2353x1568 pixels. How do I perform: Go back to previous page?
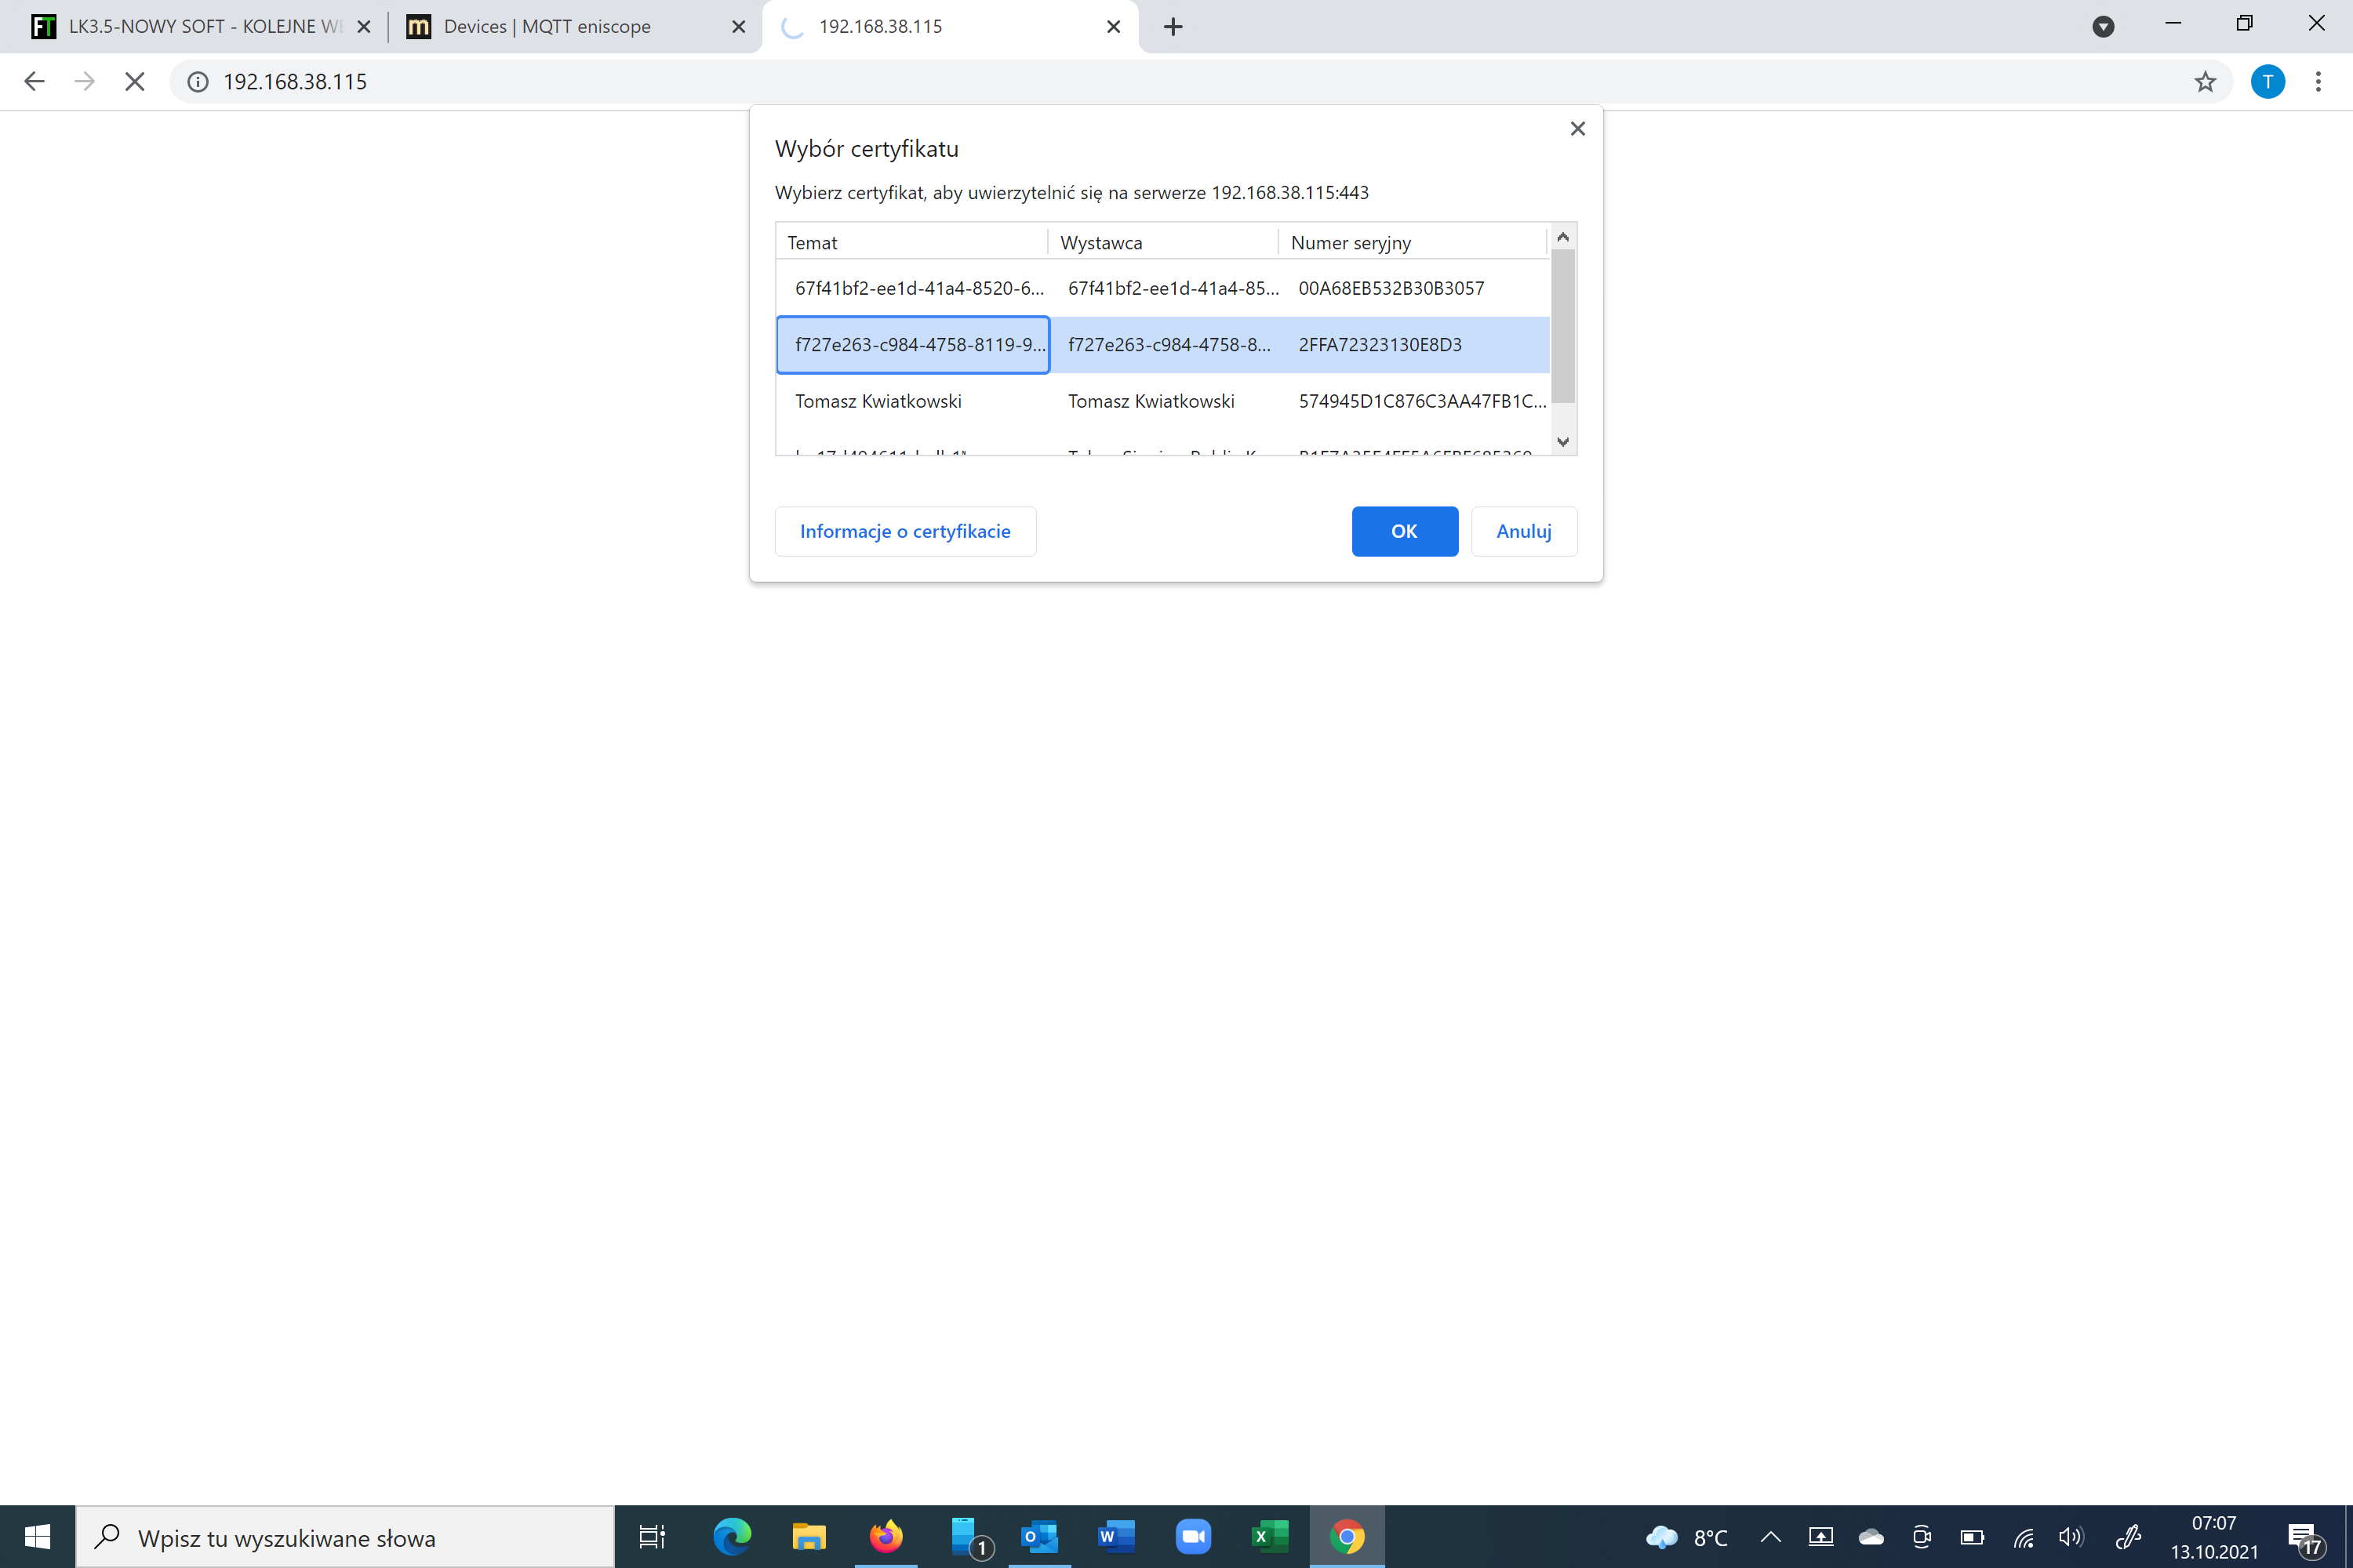pyautogui.click(x=34, y=81)
